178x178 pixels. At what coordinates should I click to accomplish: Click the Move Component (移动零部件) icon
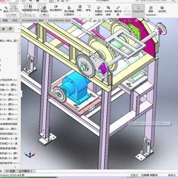point(56,8)
